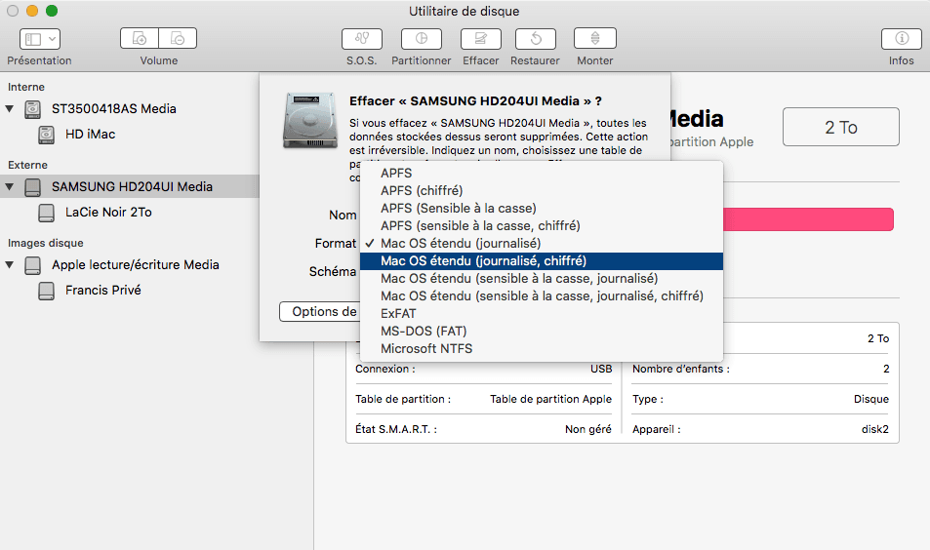Screen dimensions: 930x550
Task: Open the Présentation dropdown arrow
Action: (52, 39)
